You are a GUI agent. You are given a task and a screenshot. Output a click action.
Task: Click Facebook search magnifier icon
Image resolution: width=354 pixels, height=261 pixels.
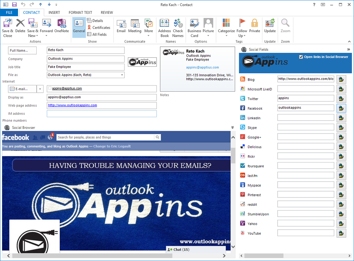157,137
